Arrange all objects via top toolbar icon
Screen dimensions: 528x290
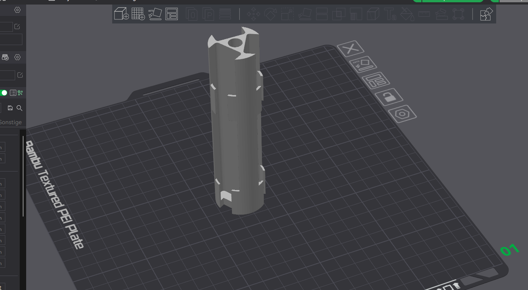click(172, 14)
